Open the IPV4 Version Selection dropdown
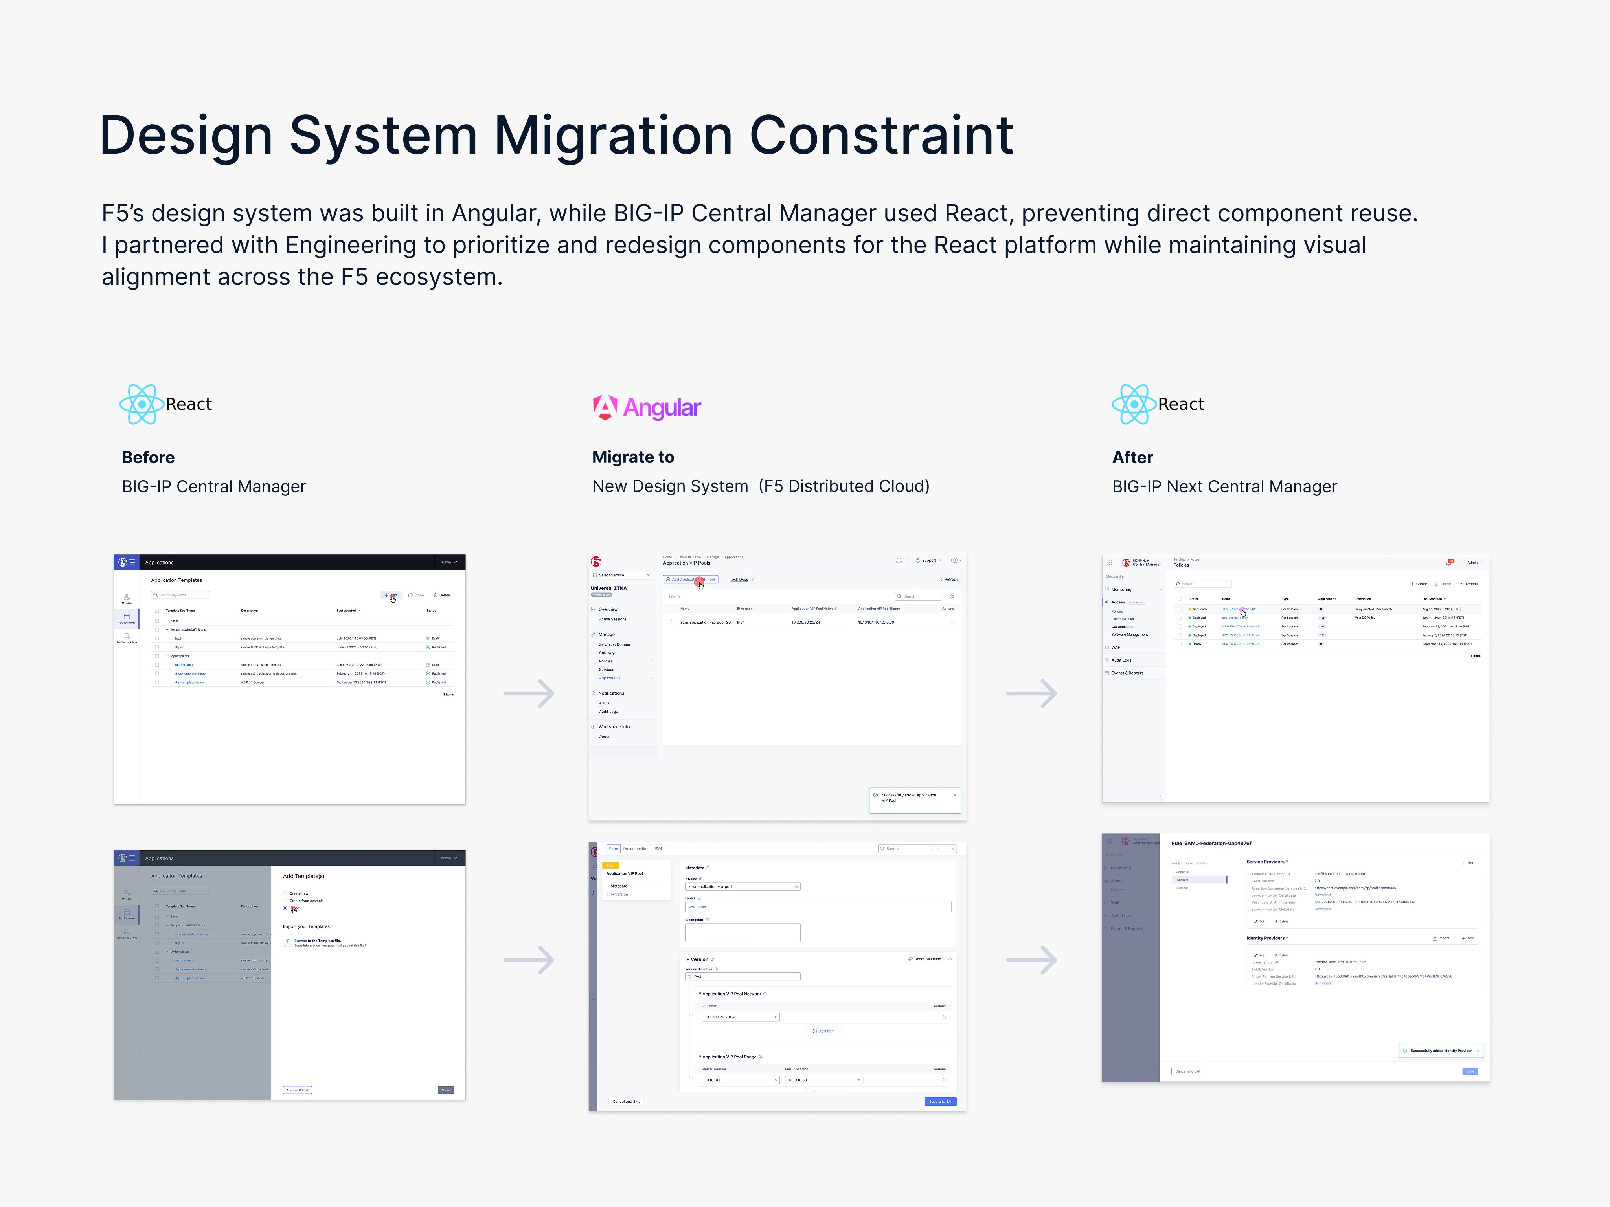Screen dimensions: 1610x1207 click(743, 976)
